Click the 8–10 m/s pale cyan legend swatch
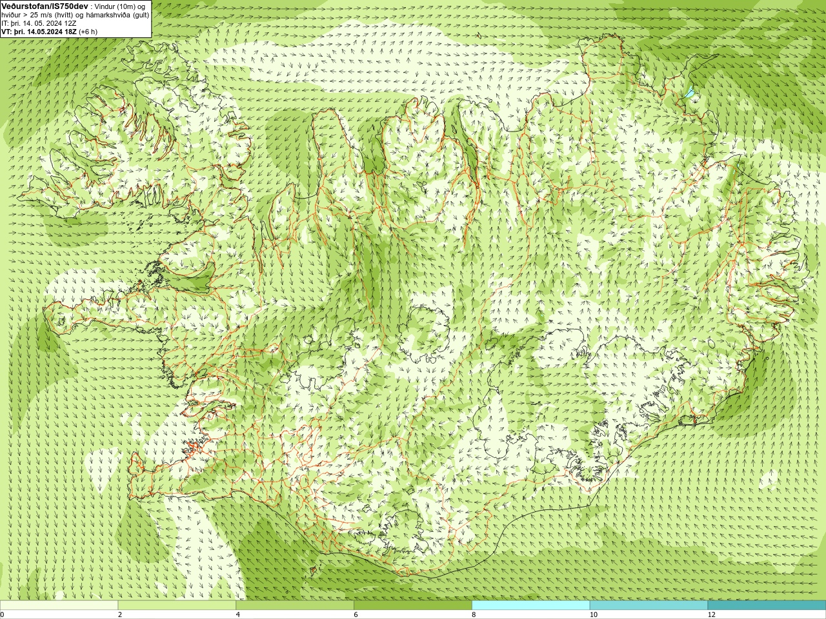 pos(530,605)
